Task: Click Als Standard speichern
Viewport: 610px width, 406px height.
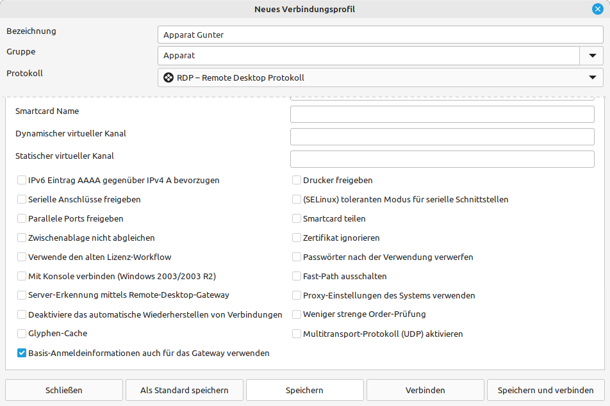Action: (x=185, y=390)
